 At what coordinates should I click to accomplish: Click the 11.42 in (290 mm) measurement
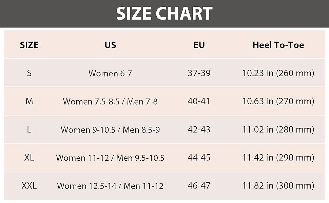click(x=278, y=158)
